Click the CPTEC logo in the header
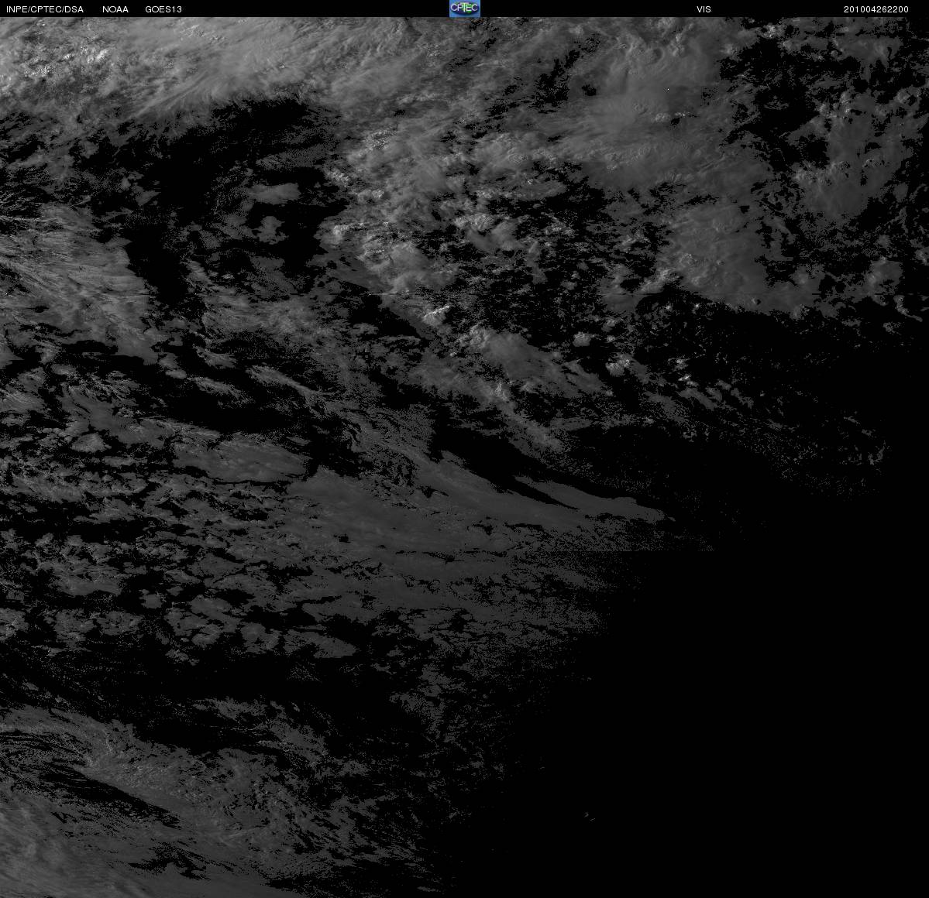Image resolution: width=929 pixels, height=898 pixels. (x=465, y=9)
